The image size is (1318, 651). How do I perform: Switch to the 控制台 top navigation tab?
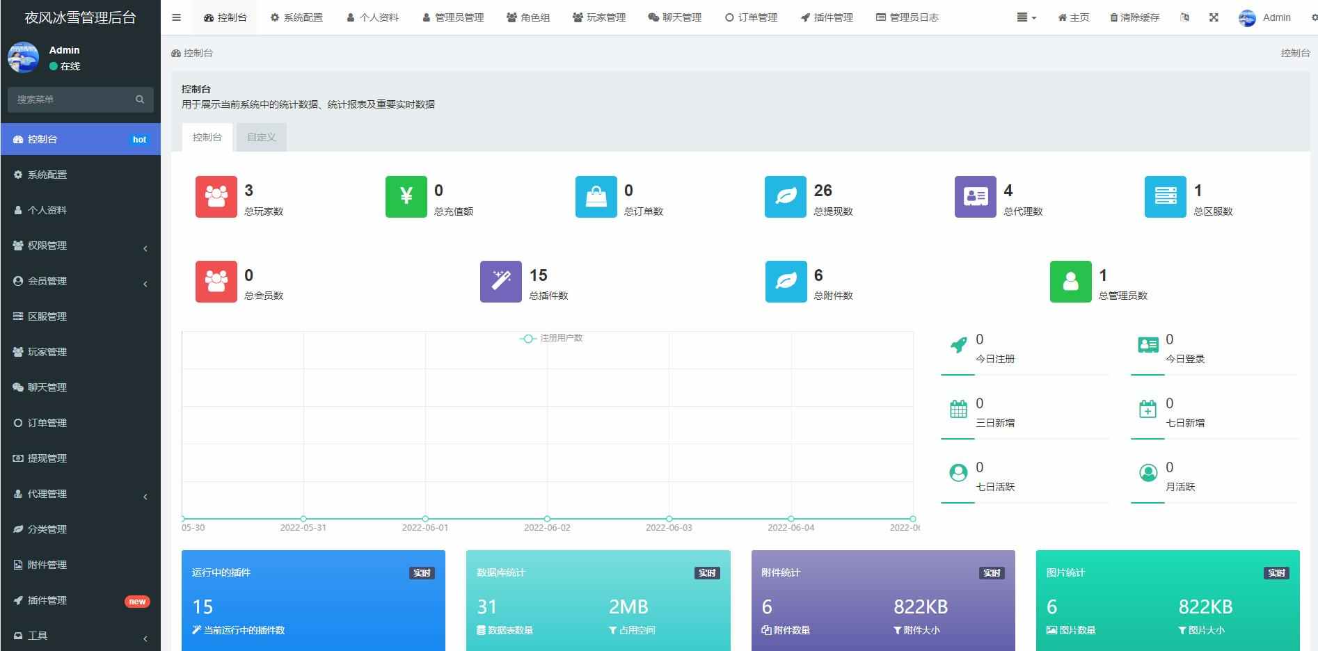click(225, 17)
